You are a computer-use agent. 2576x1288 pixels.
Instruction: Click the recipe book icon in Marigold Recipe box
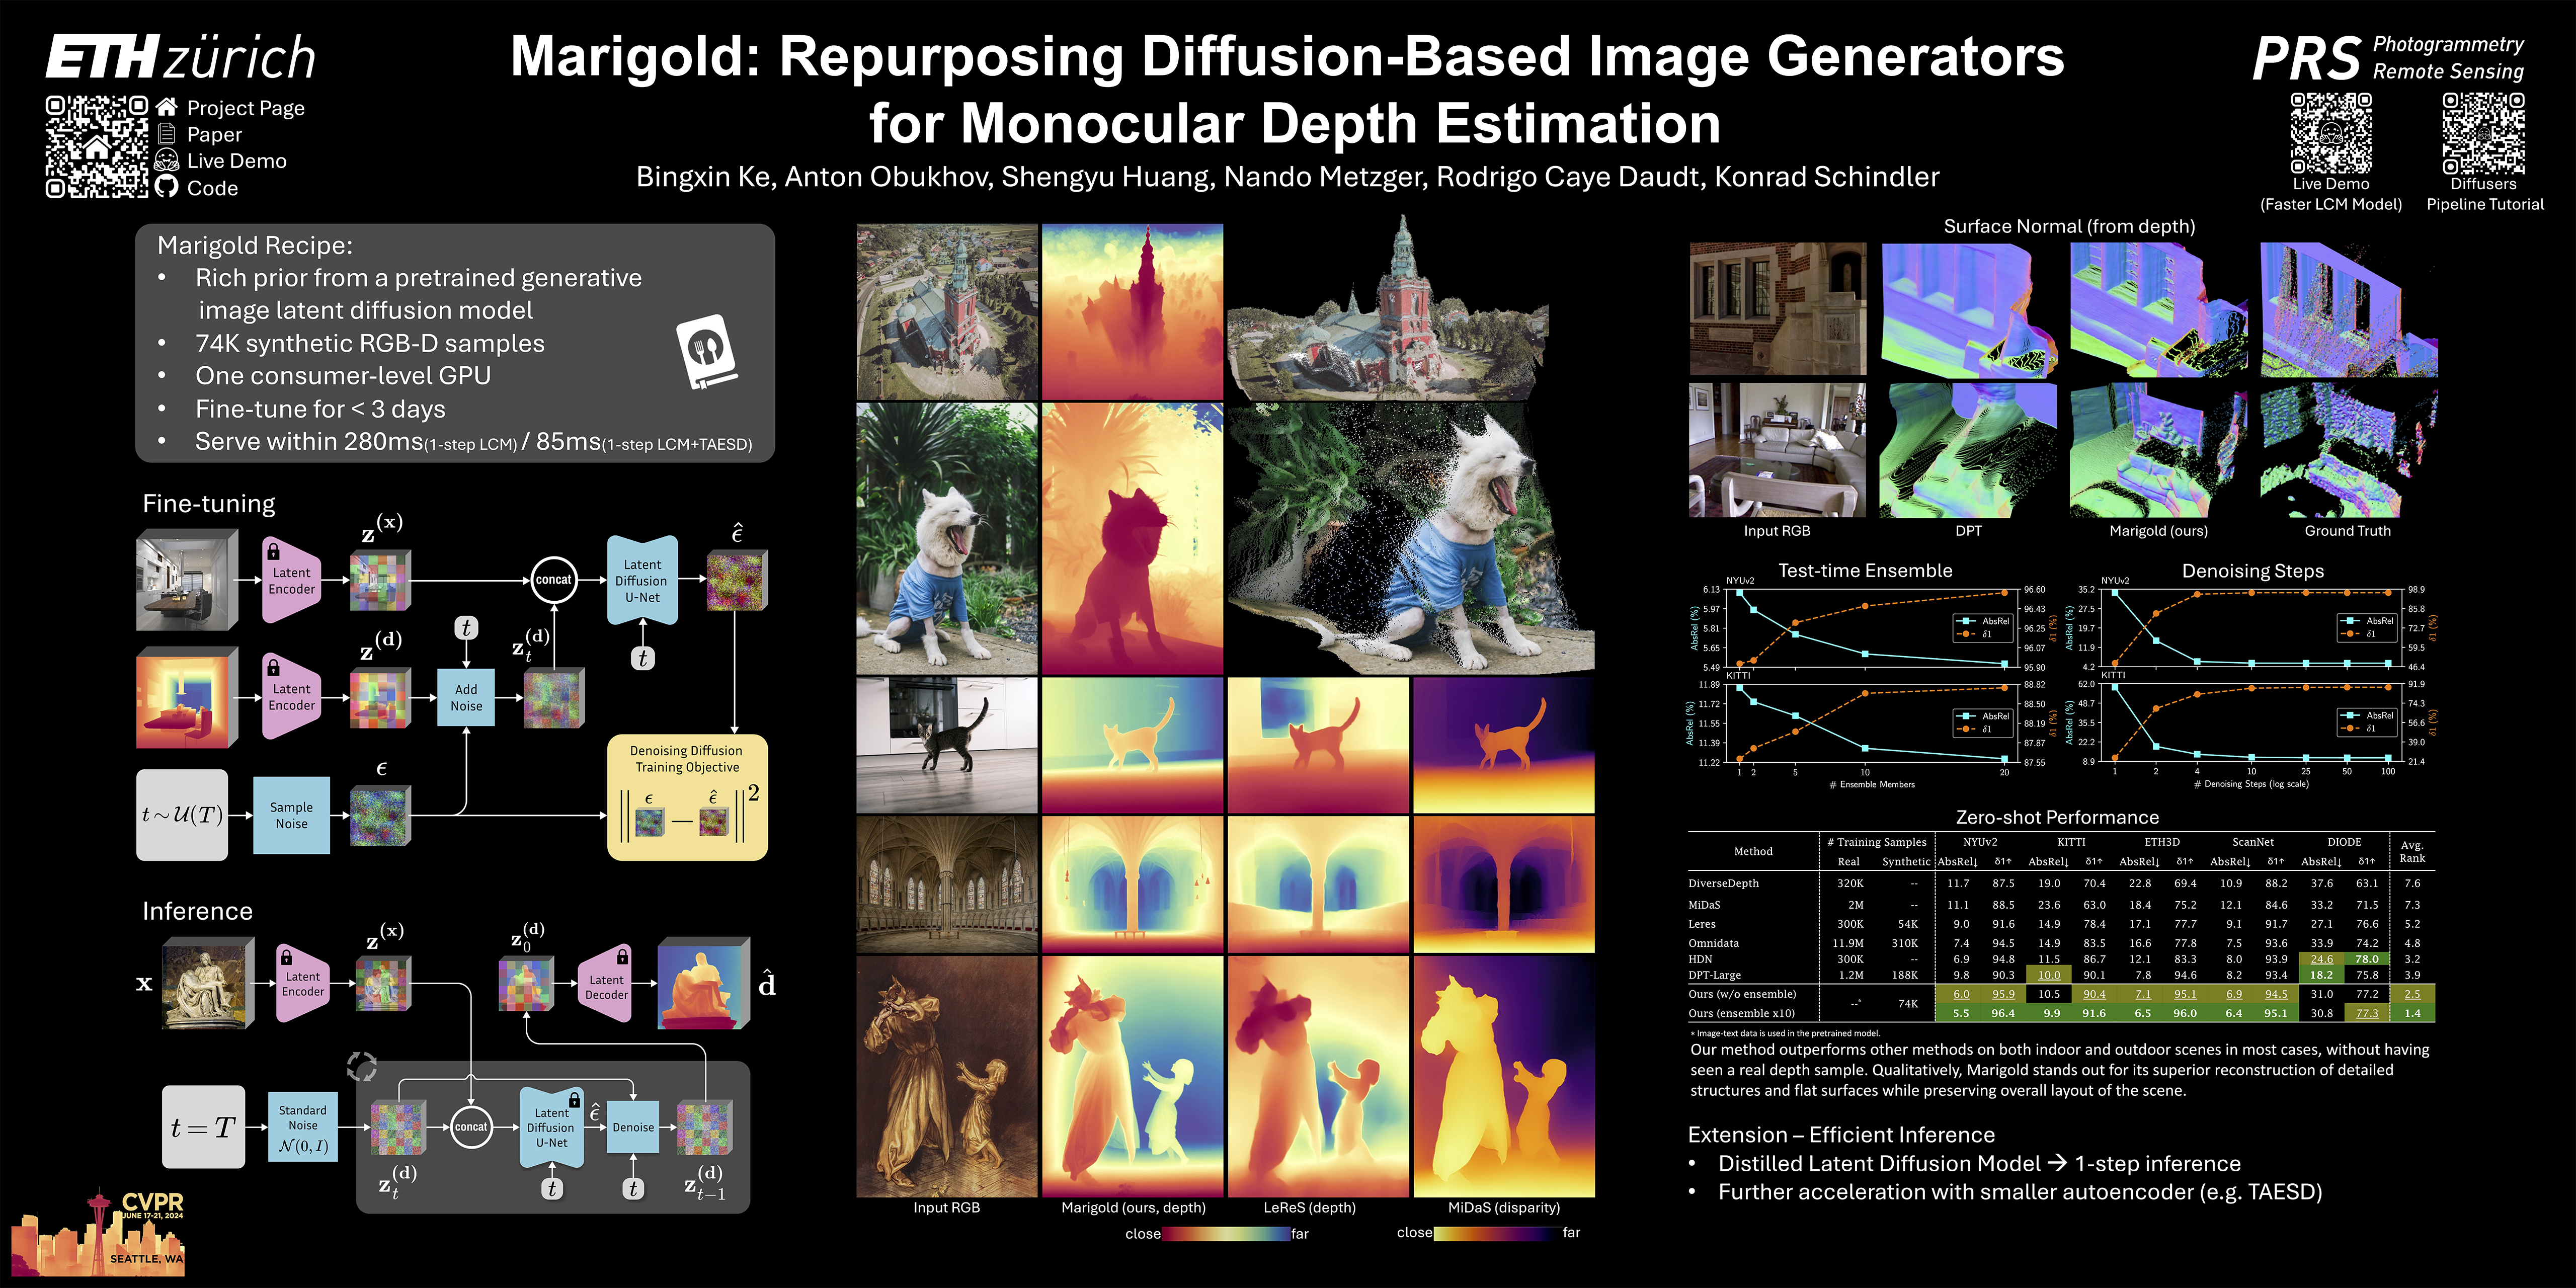tap(707, 352)
